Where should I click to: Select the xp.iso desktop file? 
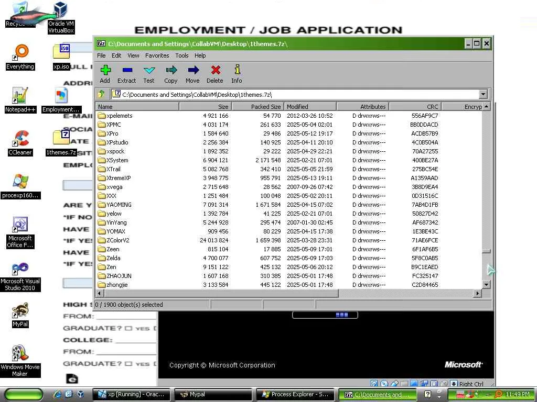(x=61, y=58)
